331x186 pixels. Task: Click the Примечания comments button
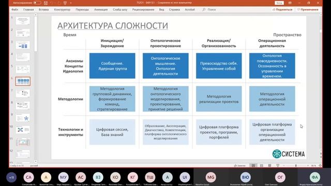[x=308, y=9]
